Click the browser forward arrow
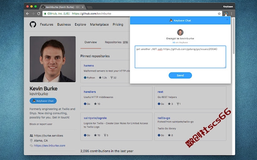Viewport: 257px width, 160px height. click(33, 14)
